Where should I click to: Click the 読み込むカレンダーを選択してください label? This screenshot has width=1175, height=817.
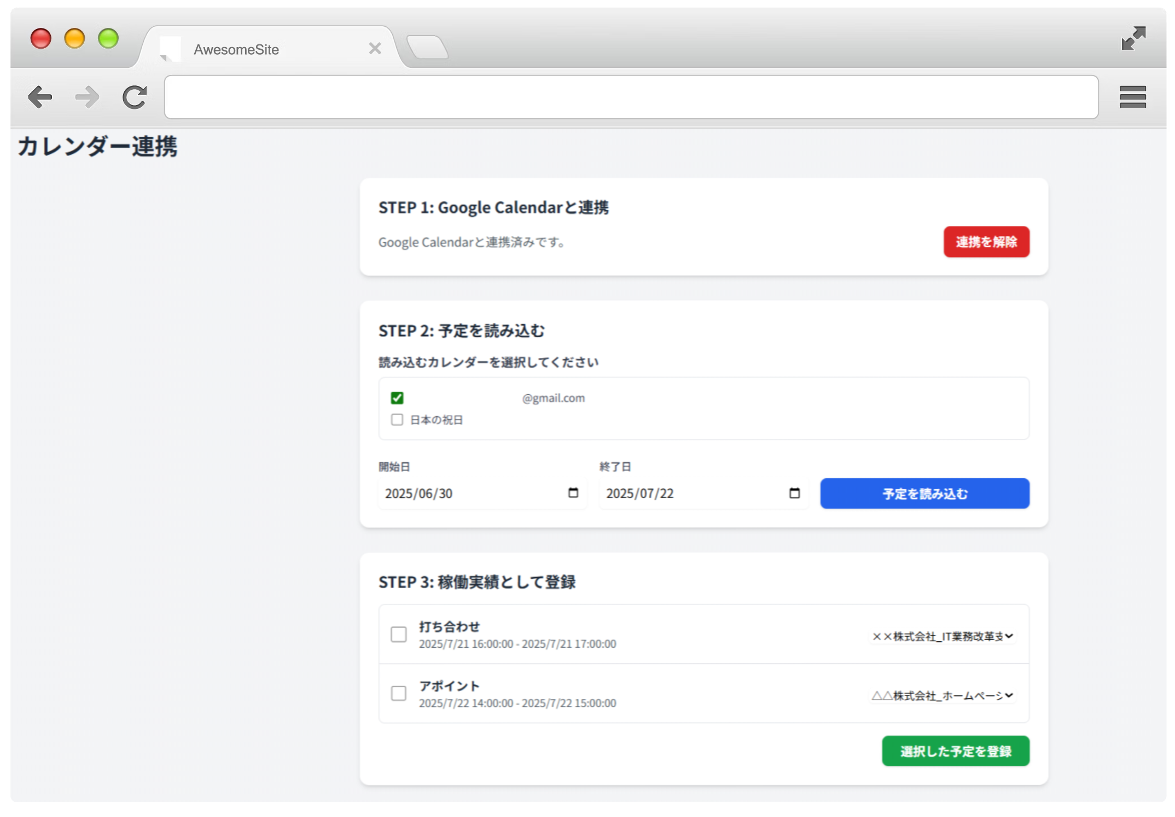(x=488, y=362)
